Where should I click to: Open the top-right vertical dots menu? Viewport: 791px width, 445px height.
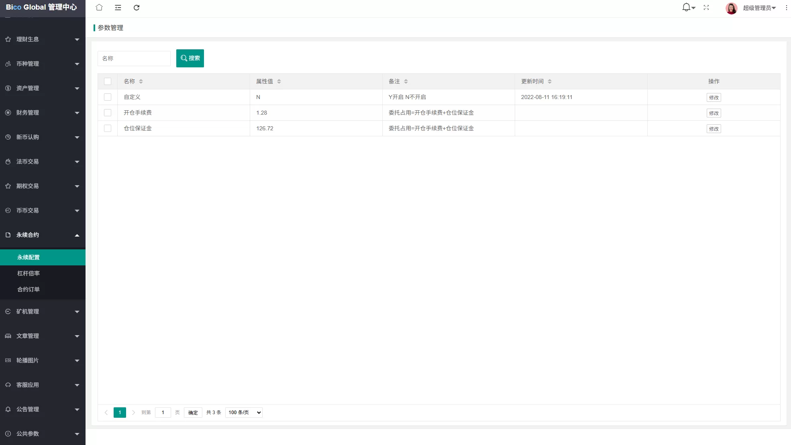pyautogui.click(x=786, y=8)
